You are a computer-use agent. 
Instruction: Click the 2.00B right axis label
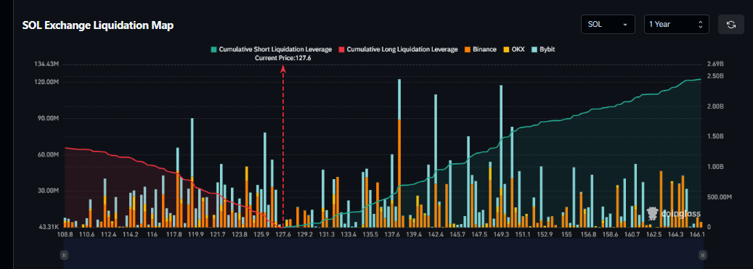715,107
